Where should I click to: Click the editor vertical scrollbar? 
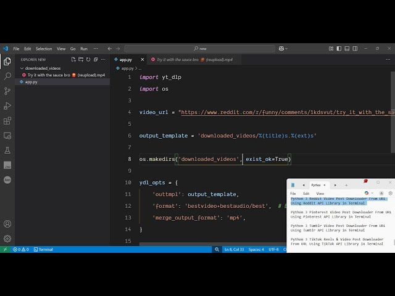tap(393, 112)
